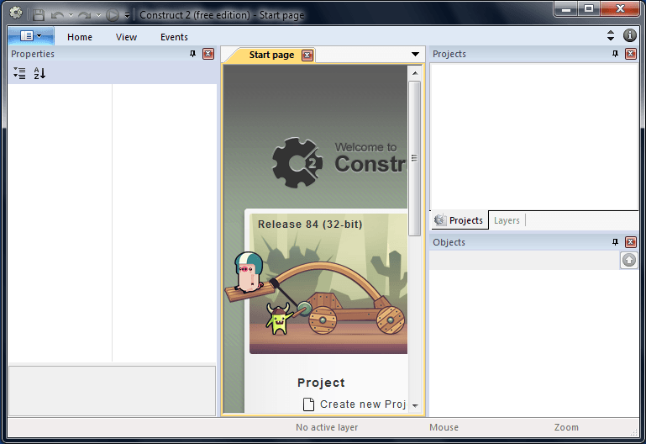Open the View ribbon tab
The height and width of the screenshot is (444, 646).
tap(126, 37)
